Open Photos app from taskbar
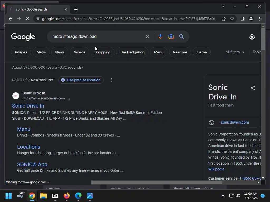This screenshot has height=202, width=270. (90, 196)
